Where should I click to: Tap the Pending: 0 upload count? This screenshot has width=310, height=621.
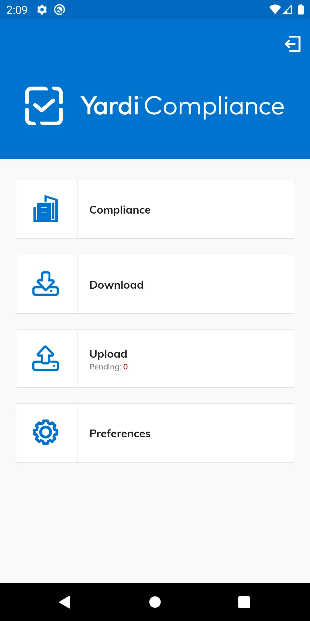pyautogui.click(x=108, y=367)
